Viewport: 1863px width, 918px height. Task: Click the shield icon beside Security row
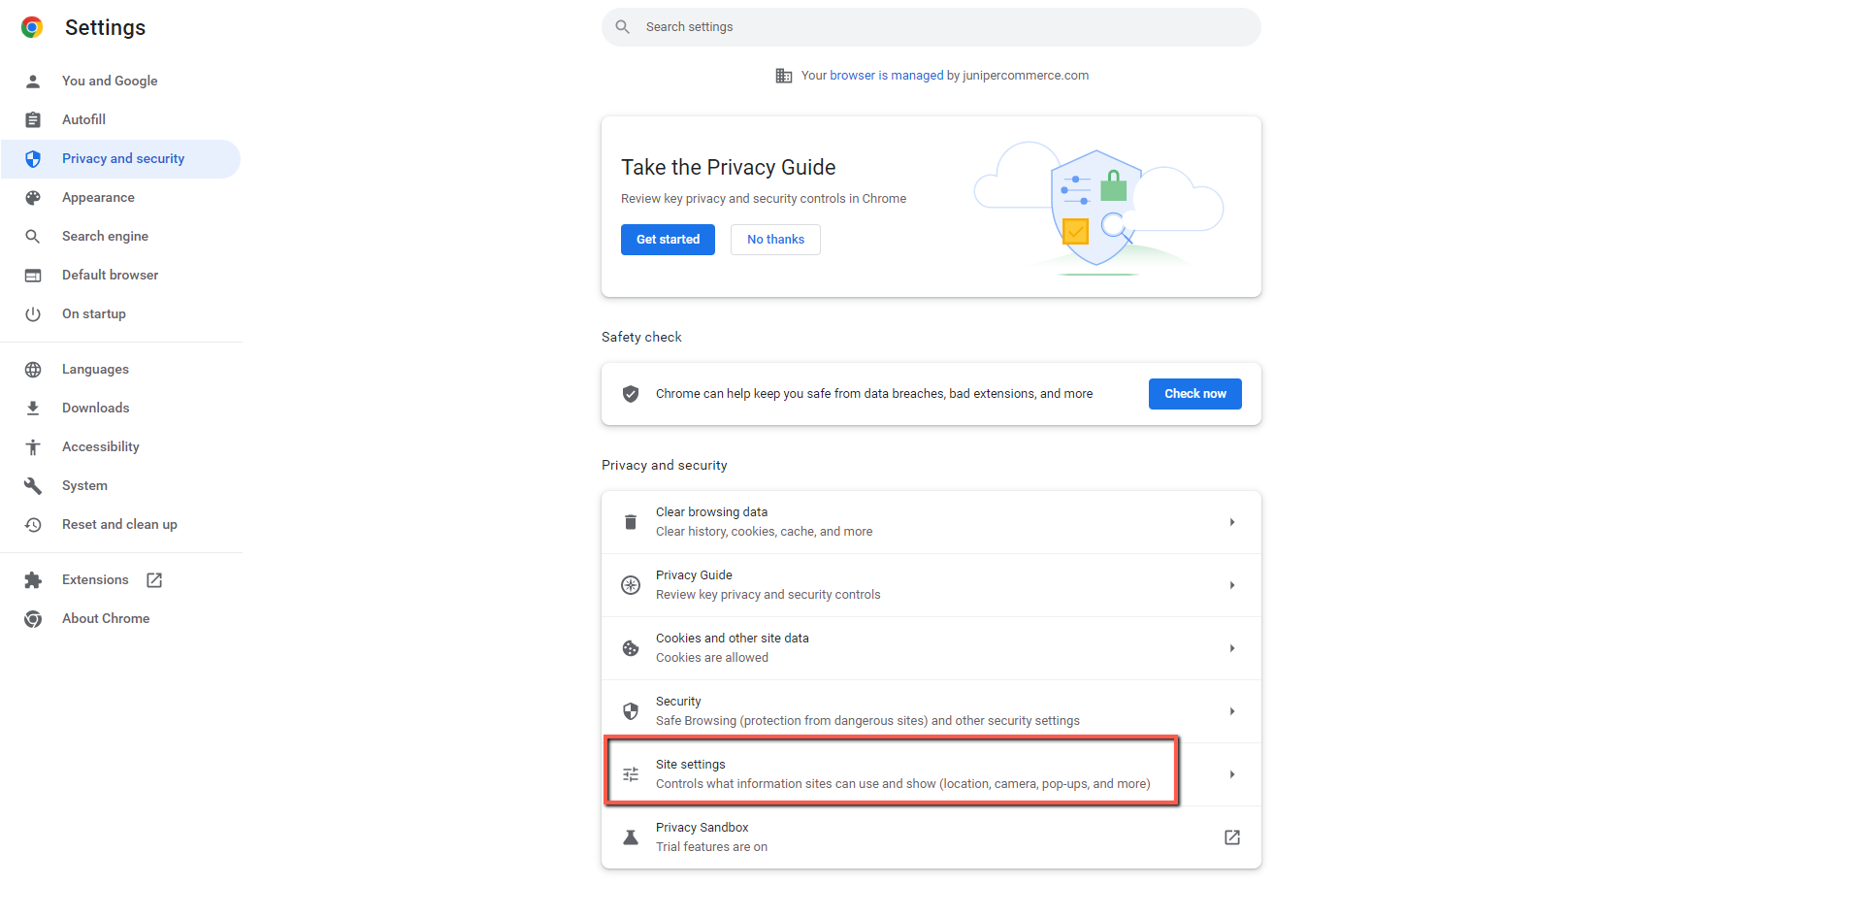[631, 711]
